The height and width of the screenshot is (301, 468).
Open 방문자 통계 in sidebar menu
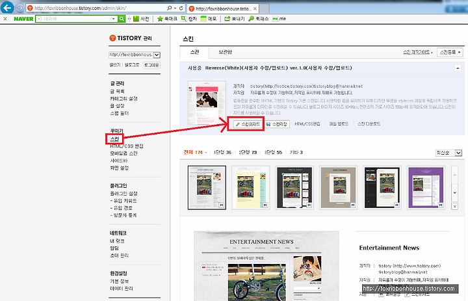[x=123, y=215]
